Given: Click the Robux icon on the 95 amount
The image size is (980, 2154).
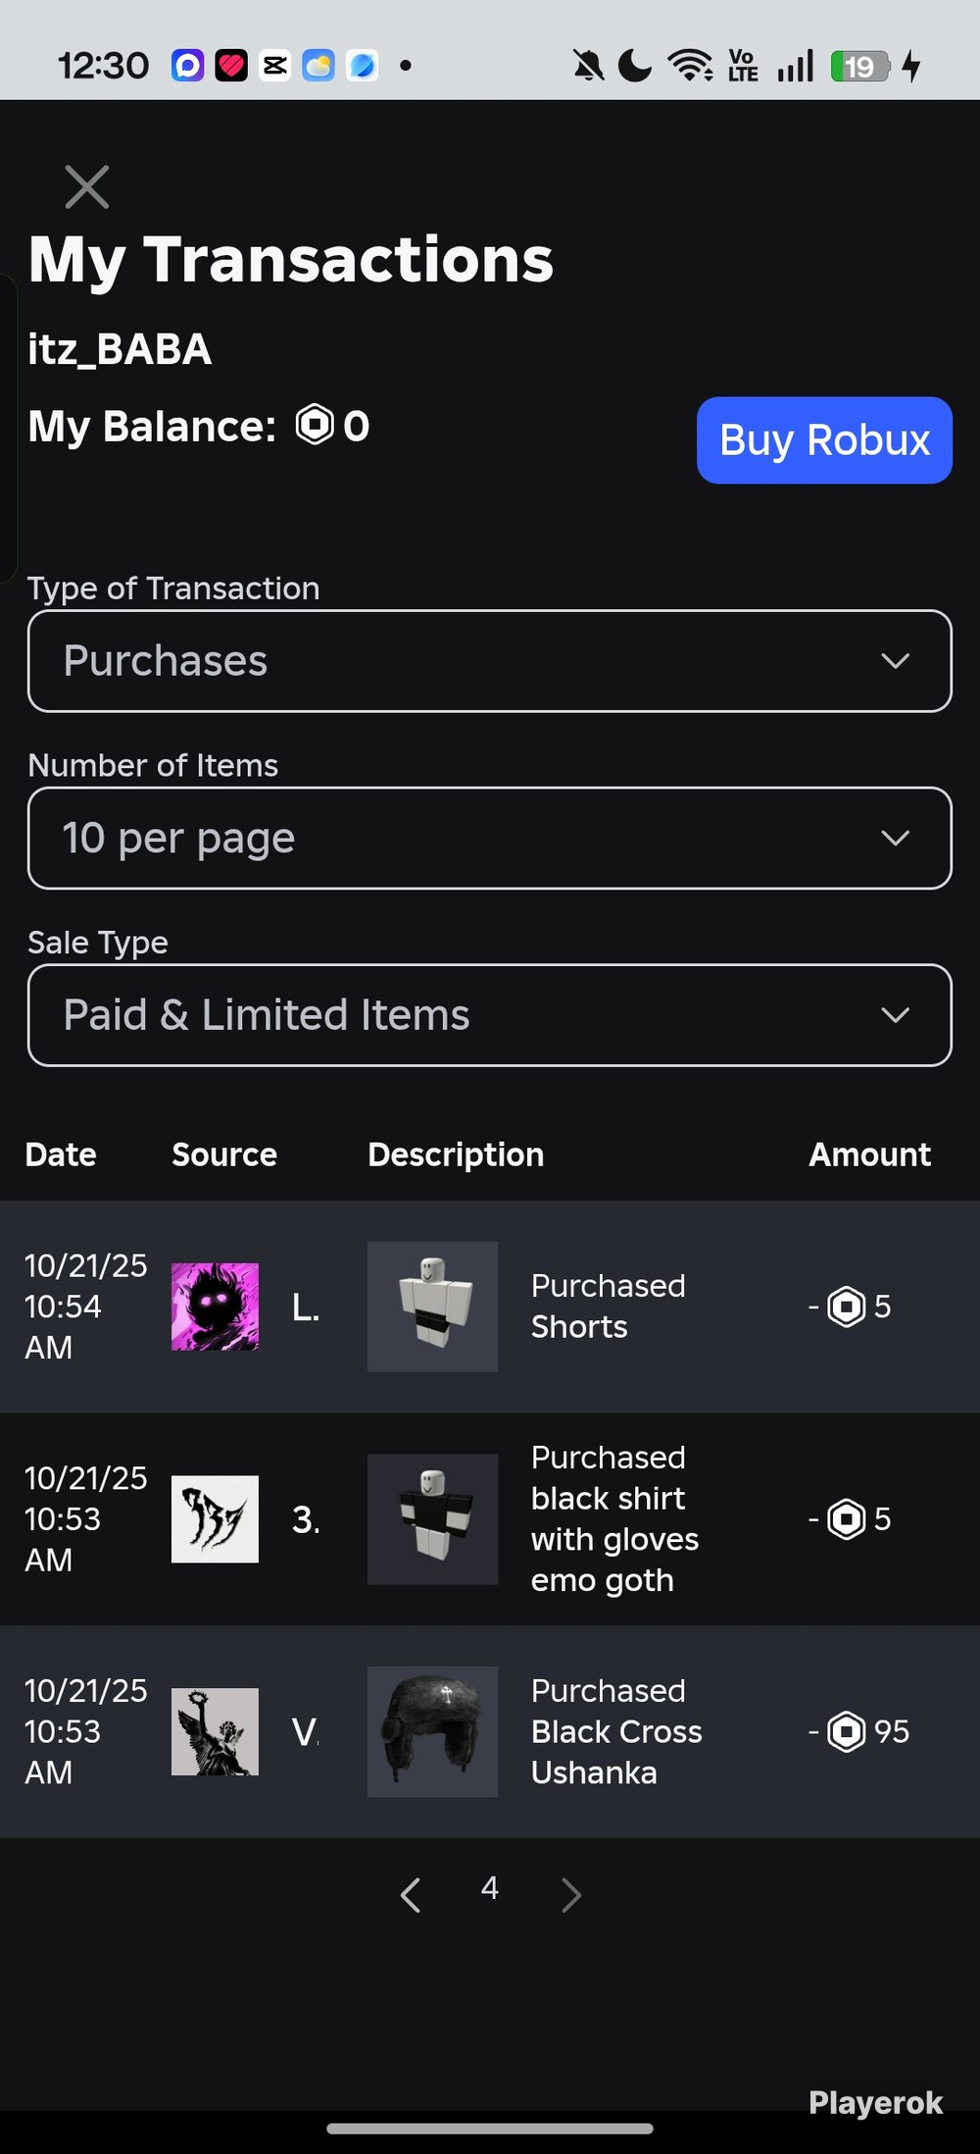Looking at the screenshot, I should tap(847, 1731).
